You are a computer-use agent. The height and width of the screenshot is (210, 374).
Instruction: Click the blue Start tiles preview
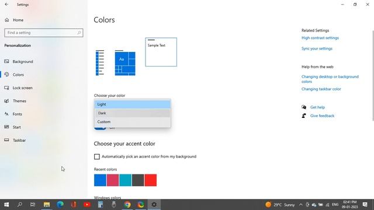coord(125,64)
